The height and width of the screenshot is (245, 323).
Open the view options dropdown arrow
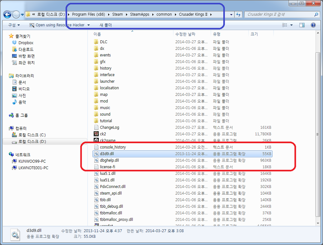(291, 25)
